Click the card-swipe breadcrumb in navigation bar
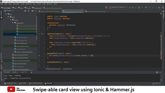This screenshot has height=93, width=165. pos(6,8)
